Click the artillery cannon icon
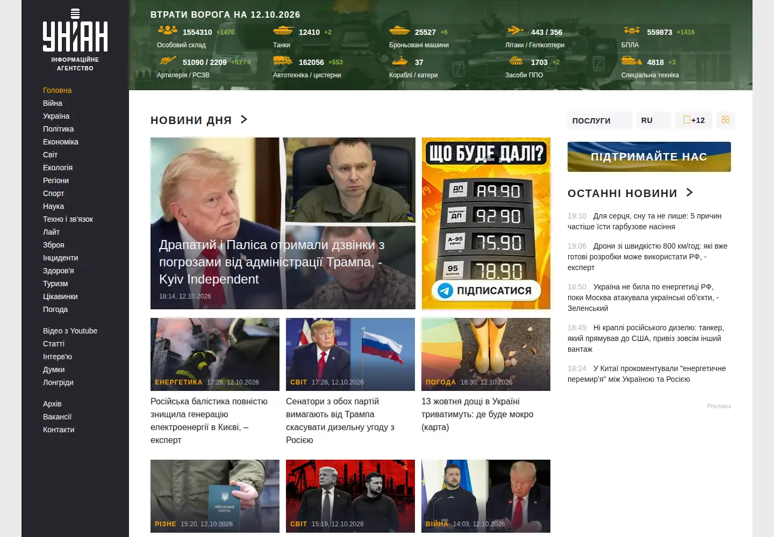Screen dimensions: 774x537 coord(168,61)
